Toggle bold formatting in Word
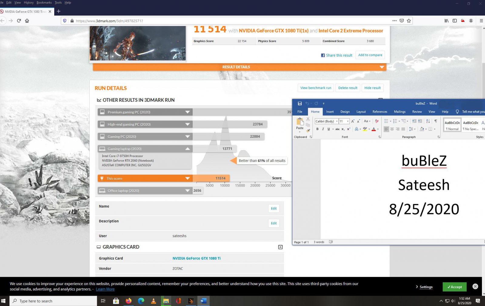485x306 pixels. (317, 129)
